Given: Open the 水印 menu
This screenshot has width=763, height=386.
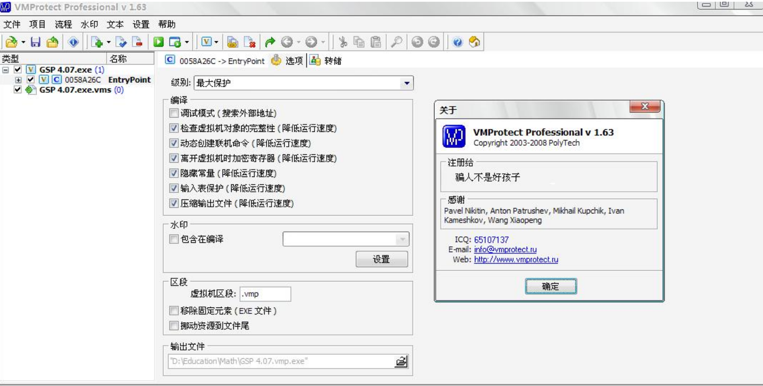Looking at the screenshot, I should [x=89, y=24].
